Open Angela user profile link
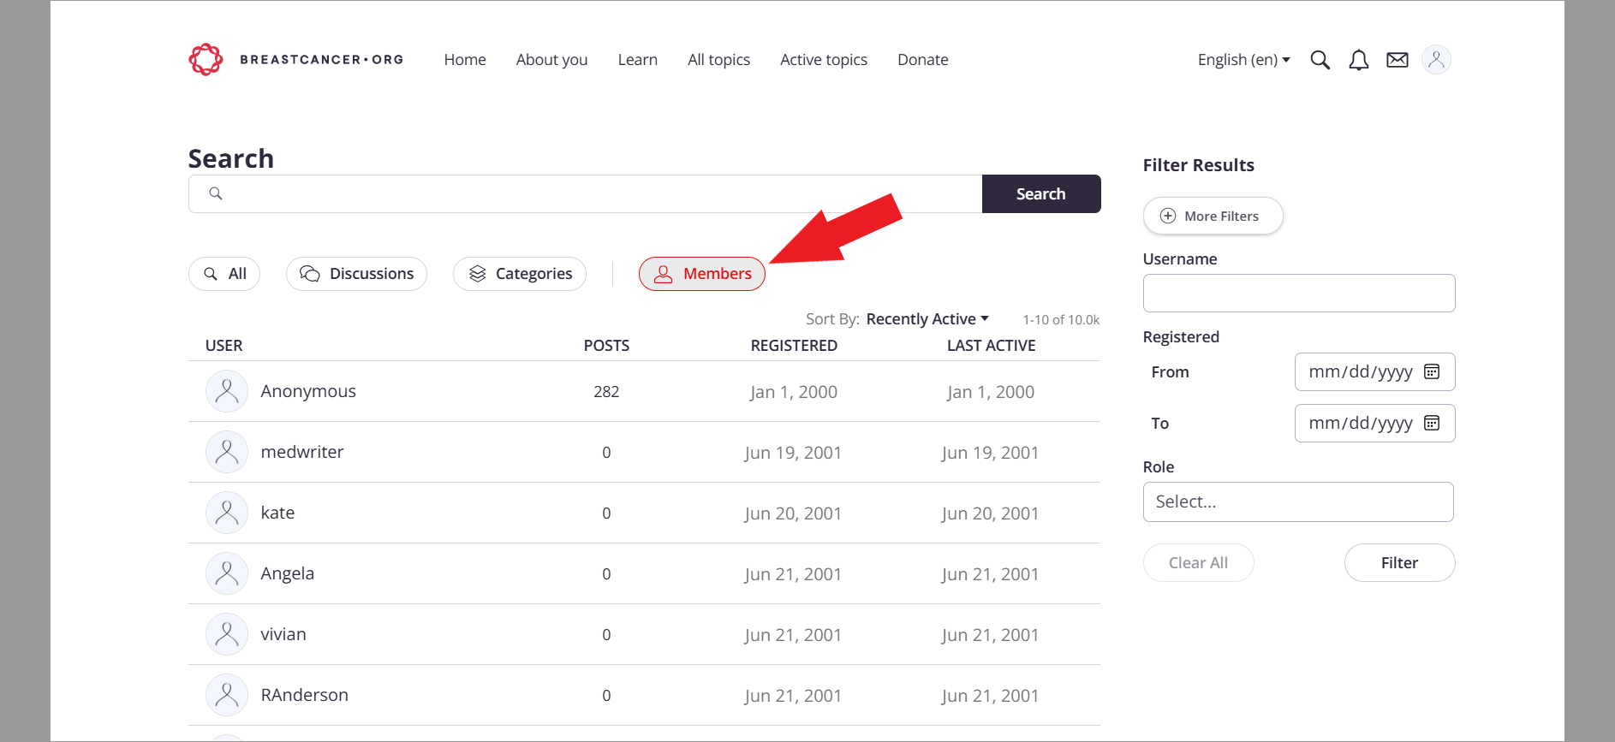The height and width of the screenshot is (742, 1615). tap(287, 573)
